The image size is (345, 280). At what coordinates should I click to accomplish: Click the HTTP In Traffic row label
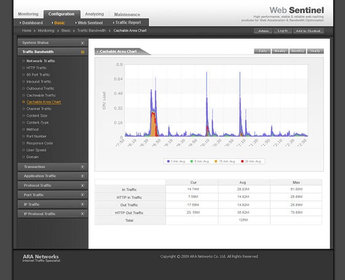tap(129, 197)
